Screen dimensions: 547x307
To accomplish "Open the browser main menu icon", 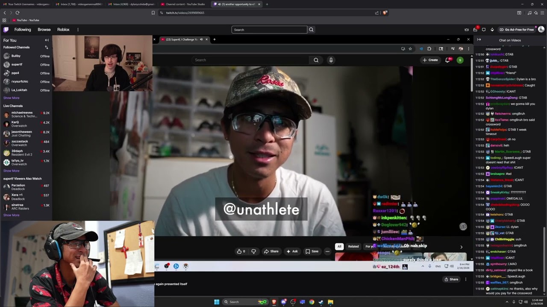I will click(541, 13).
